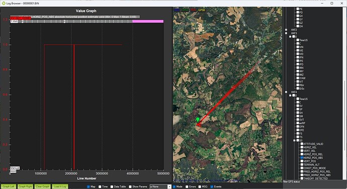Viewport: 347px width, 189px height.
Task: Click the green home marker on map
Action: [x=198, y=120]
